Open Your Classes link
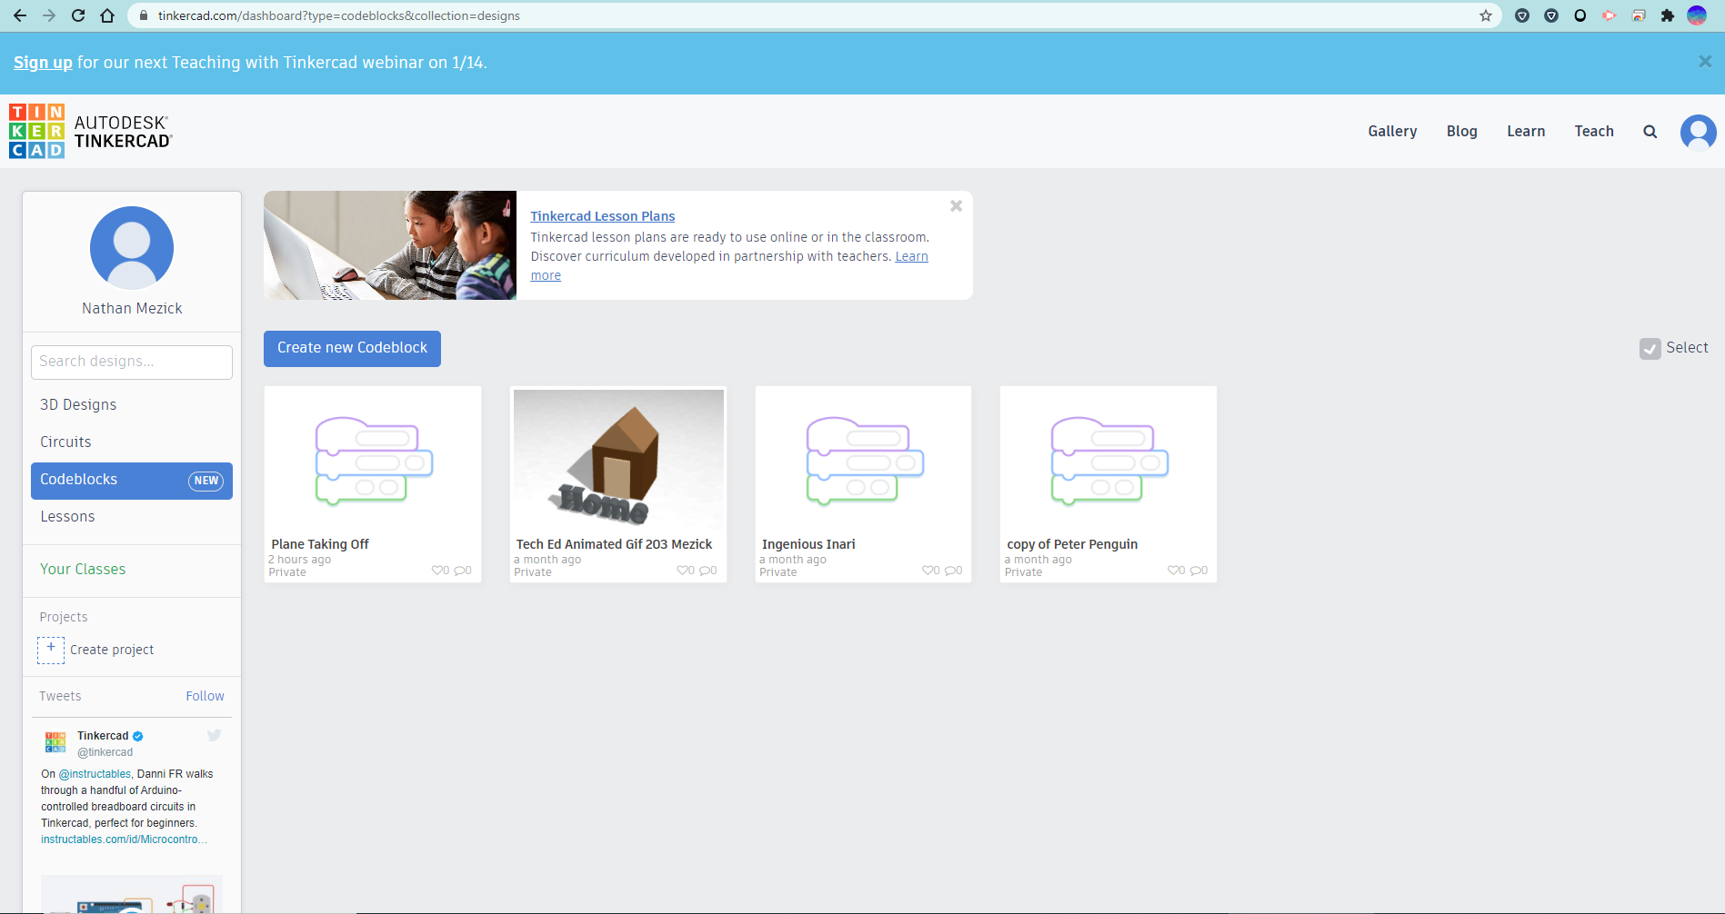The image size is (1725, 914). point(83,570)
